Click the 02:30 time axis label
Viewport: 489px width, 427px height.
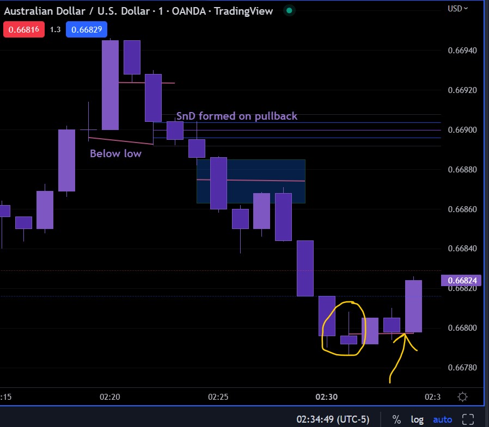tap(327, 397)
